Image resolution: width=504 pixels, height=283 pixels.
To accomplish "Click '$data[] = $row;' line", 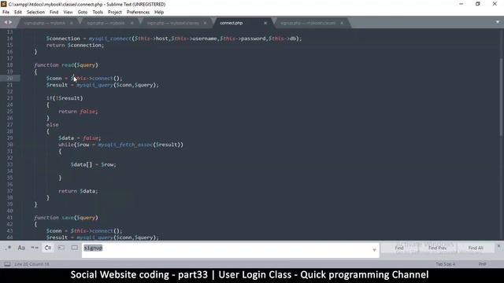I will tap(93, 164).
